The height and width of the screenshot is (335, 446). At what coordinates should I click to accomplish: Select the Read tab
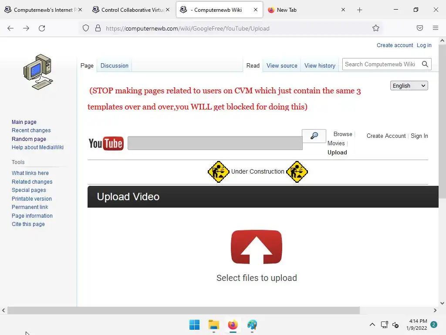pyautogui.click(x=253, y=65)
